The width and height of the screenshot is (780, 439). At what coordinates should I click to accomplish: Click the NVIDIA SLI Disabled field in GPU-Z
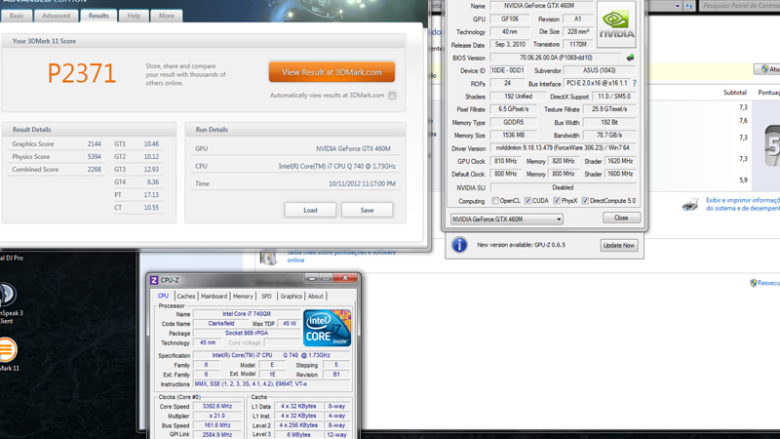pos(564,187)
